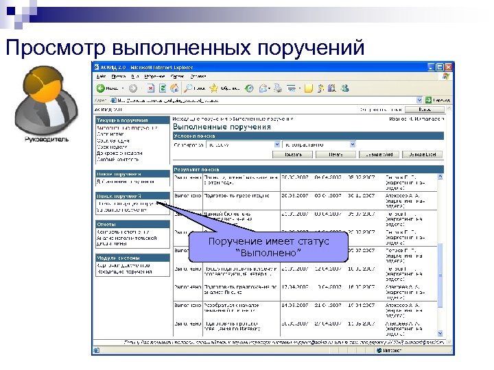Click the Вывод в Excel button

pos(423,154)
